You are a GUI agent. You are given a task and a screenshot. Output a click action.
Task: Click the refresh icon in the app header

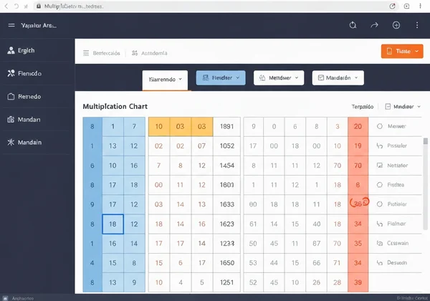[x=353, y=25]
